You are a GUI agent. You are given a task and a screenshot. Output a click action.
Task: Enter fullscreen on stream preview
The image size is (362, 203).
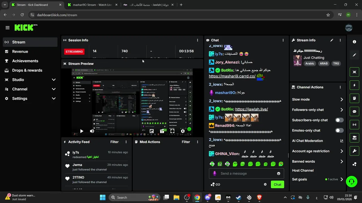click(x=172, y=131)
